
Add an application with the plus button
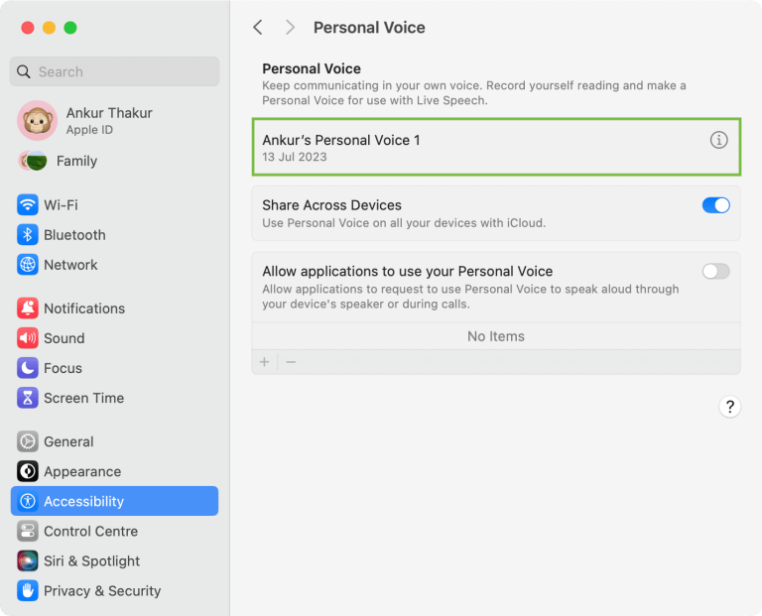click(x=264, y=362)
